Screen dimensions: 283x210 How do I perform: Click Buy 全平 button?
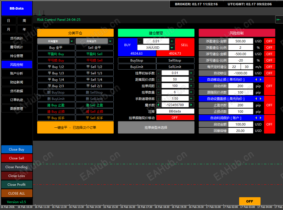click(56, 48)
